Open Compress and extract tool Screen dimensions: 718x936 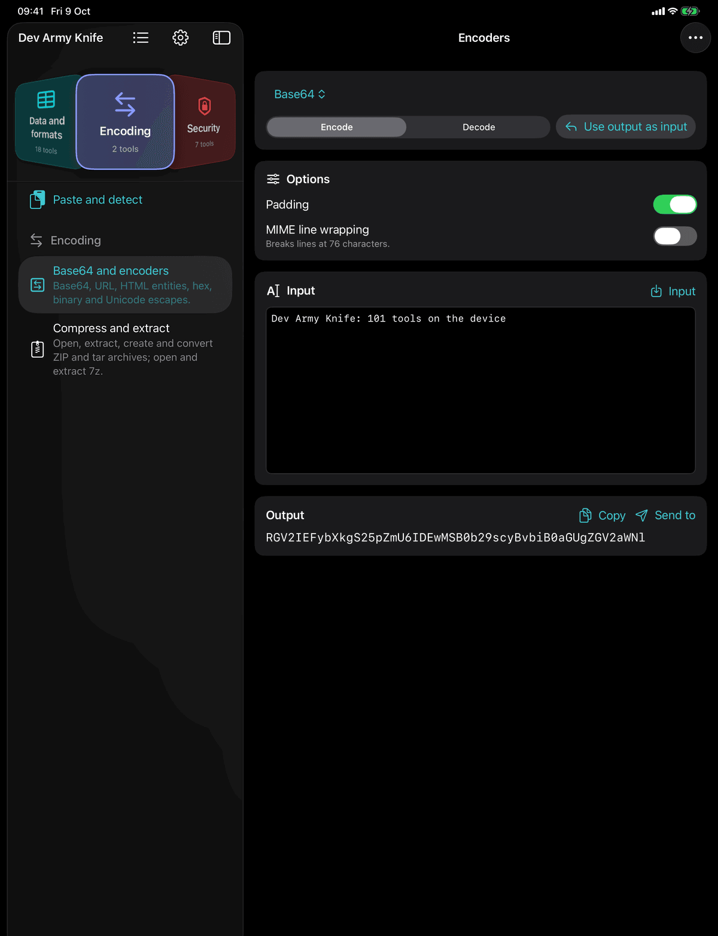(x=125, y=349)
